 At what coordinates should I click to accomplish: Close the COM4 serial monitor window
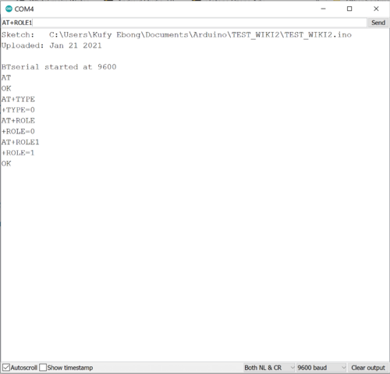pyautogui.click(x=376, y=9)
